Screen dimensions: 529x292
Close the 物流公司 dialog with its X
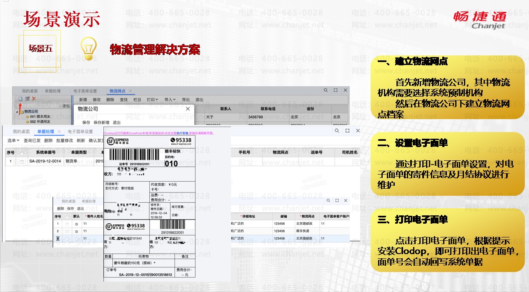pyautogui.click(x=188, y=109)
